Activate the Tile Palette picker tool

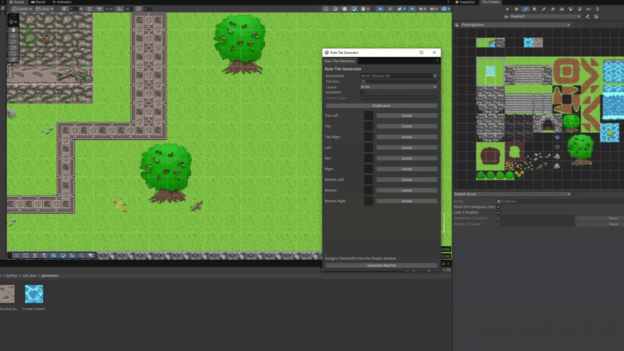(x=544, y=9)
